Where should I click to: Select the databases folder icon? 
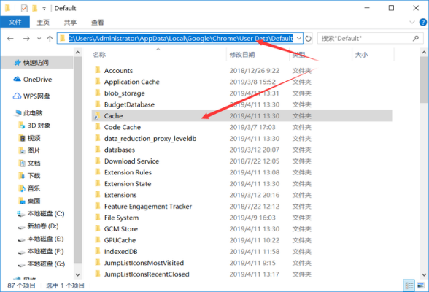tap(98, 150)
